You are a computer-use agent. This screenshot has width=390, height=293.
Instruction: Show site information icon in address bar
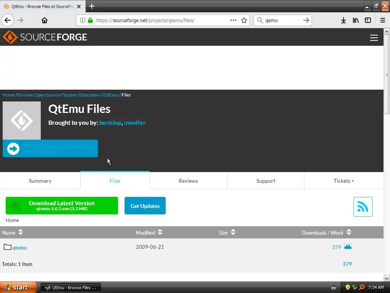[83, 20]
